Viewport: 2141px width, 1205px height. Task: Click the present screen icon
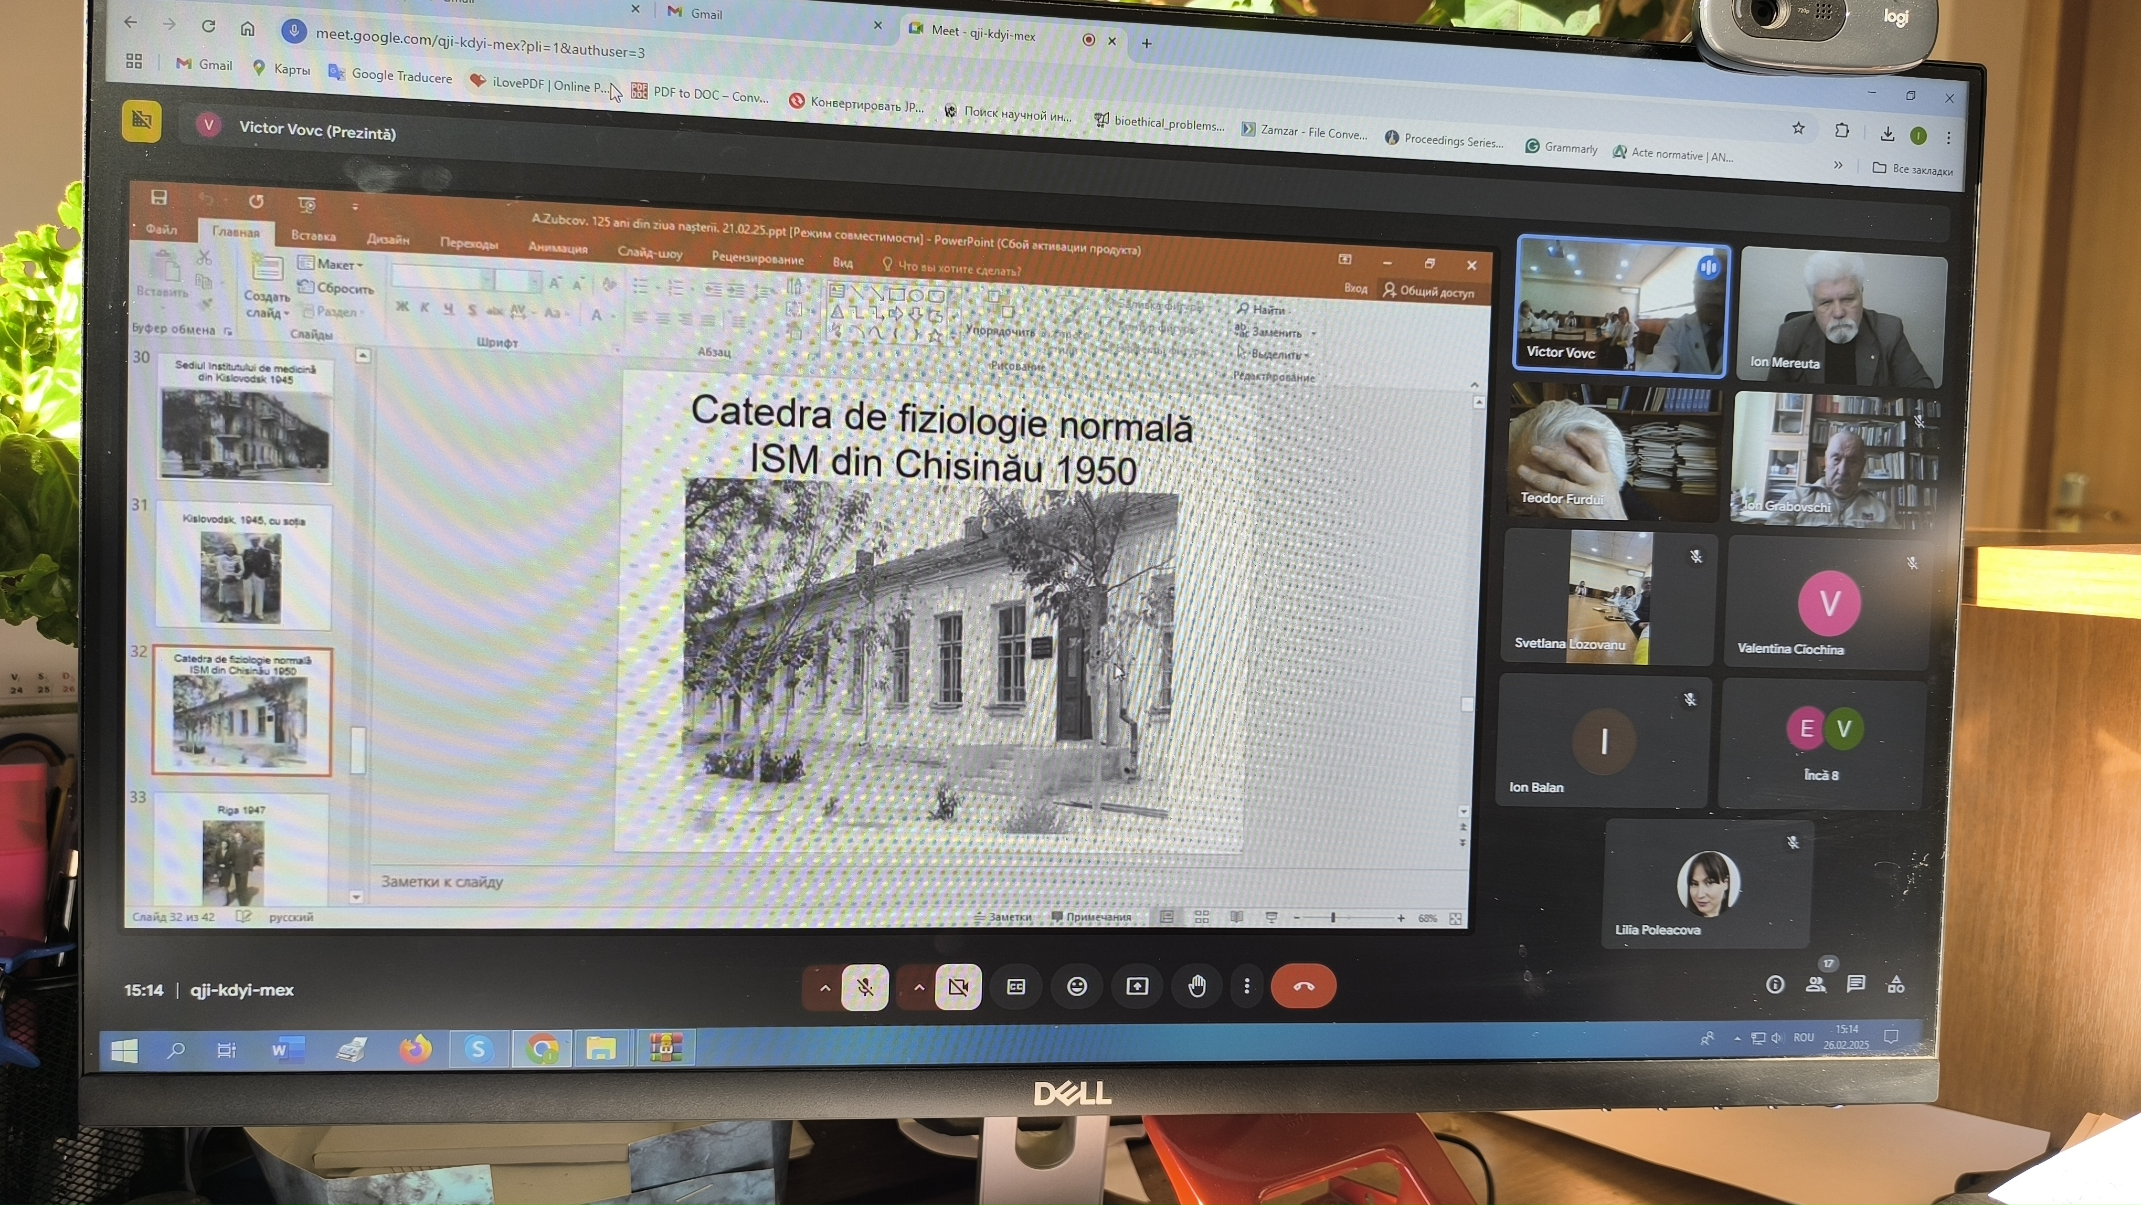[x=1136, y=987]
